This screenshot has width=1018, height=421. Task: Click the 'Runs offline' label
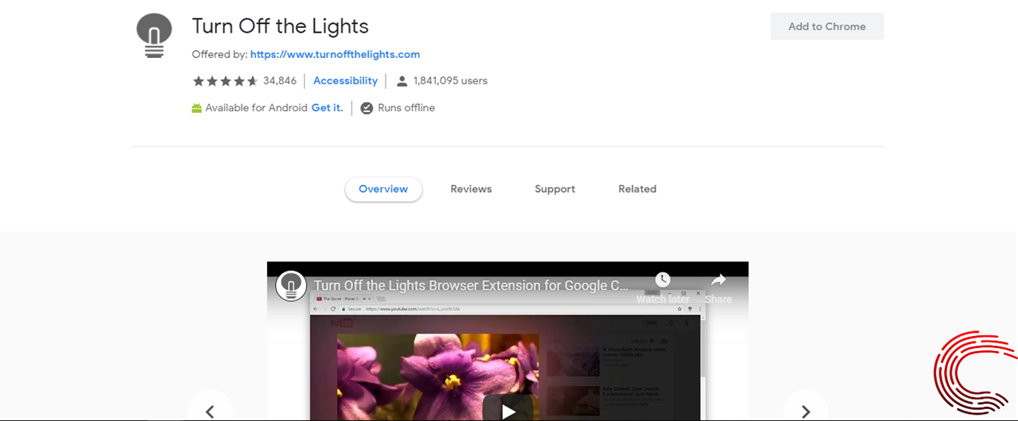click(406, 108)
